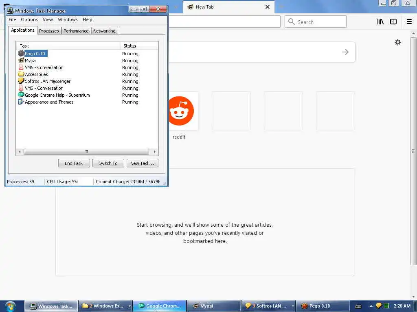This screenshot has height=312, width=417.
Task: Click 'Google Chrome Help - Supermium' task name
Action: [57, 95]
